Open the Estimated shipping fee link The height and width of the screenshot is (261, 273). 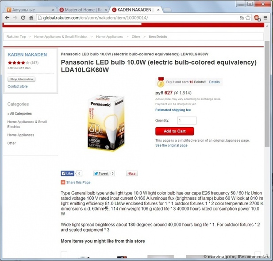(x=173, y=110)
